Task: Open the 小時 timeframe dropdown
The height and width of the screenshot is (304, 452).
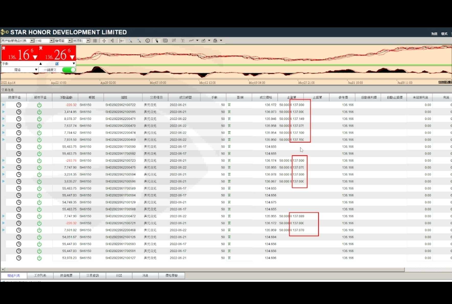Action: point(51,41)
